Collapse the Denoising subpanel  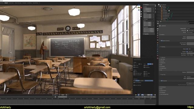pyautogui.click(x=163, y=47)
